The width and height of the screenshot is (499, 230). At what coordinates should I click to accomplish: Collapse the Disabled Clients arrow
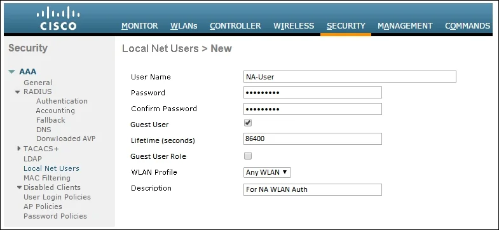tap(20, 187)
